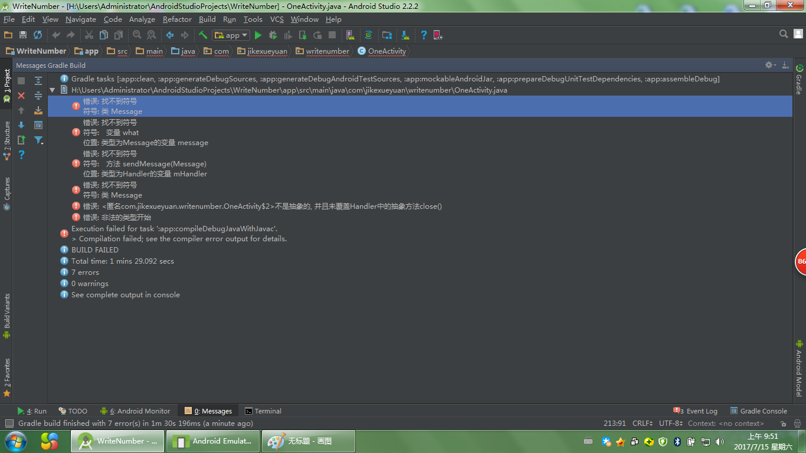This screenshot has height=453, width=806.
Task: Click the Cut scissors icon
Action: (x=89, y=35)
